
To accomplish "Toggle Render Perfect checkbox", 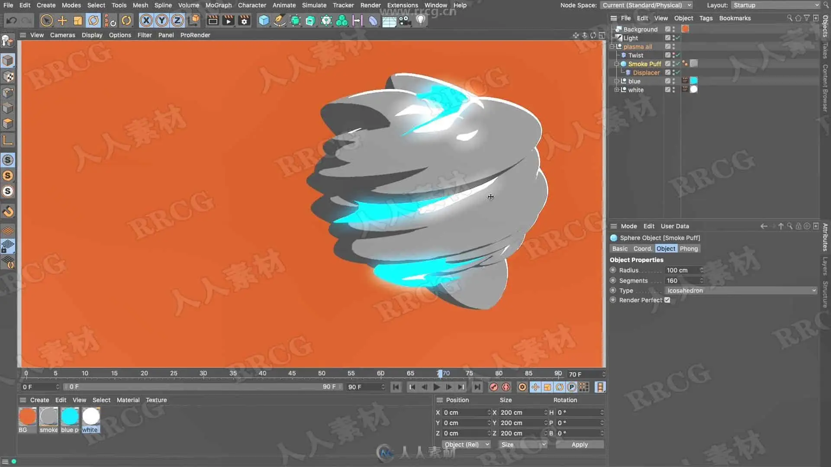I will [x=667, y=300].
